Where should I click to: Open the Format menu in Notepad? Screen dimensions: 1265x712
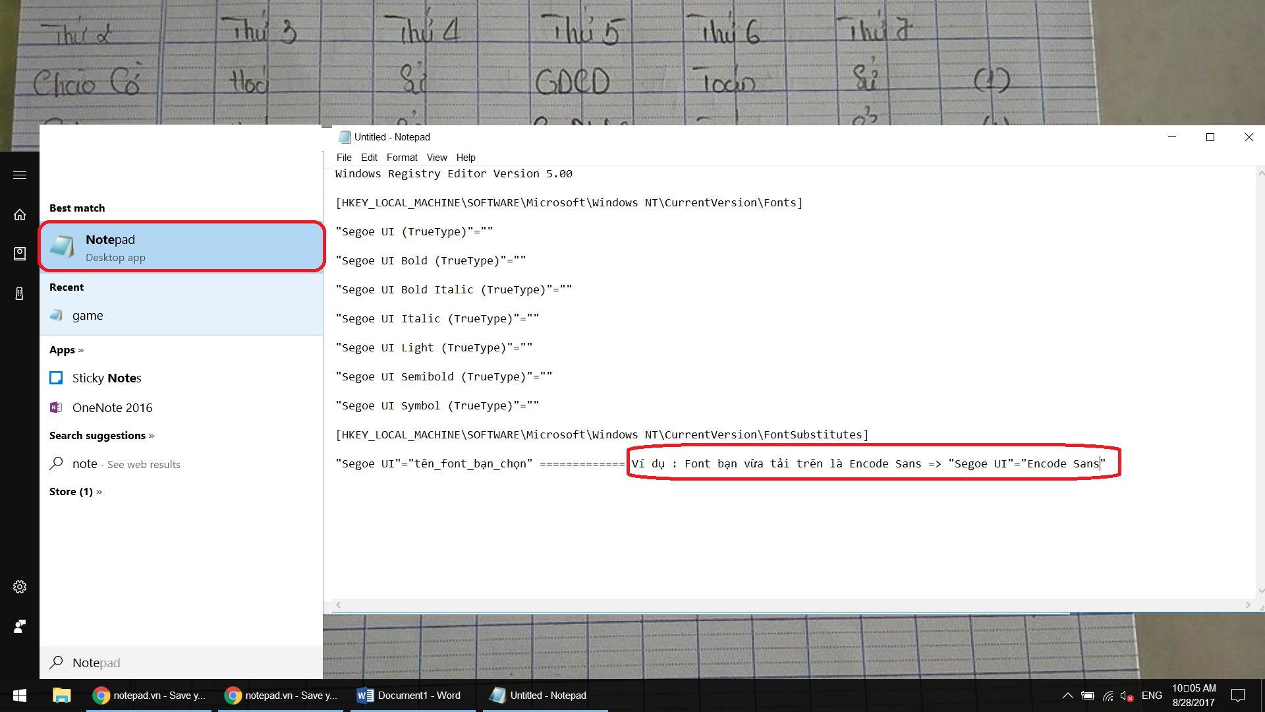pyautogui.click(x=402, y=158)
